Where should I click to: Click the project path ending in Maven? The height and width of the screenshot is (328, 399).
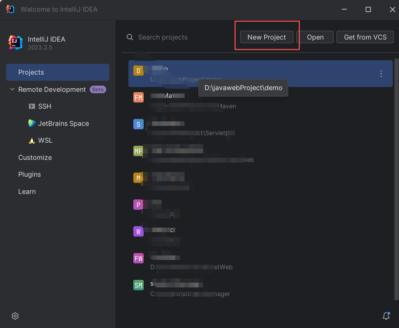tap(193, 106)
